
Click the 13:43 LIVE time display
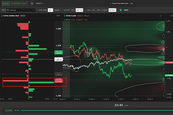121,105
